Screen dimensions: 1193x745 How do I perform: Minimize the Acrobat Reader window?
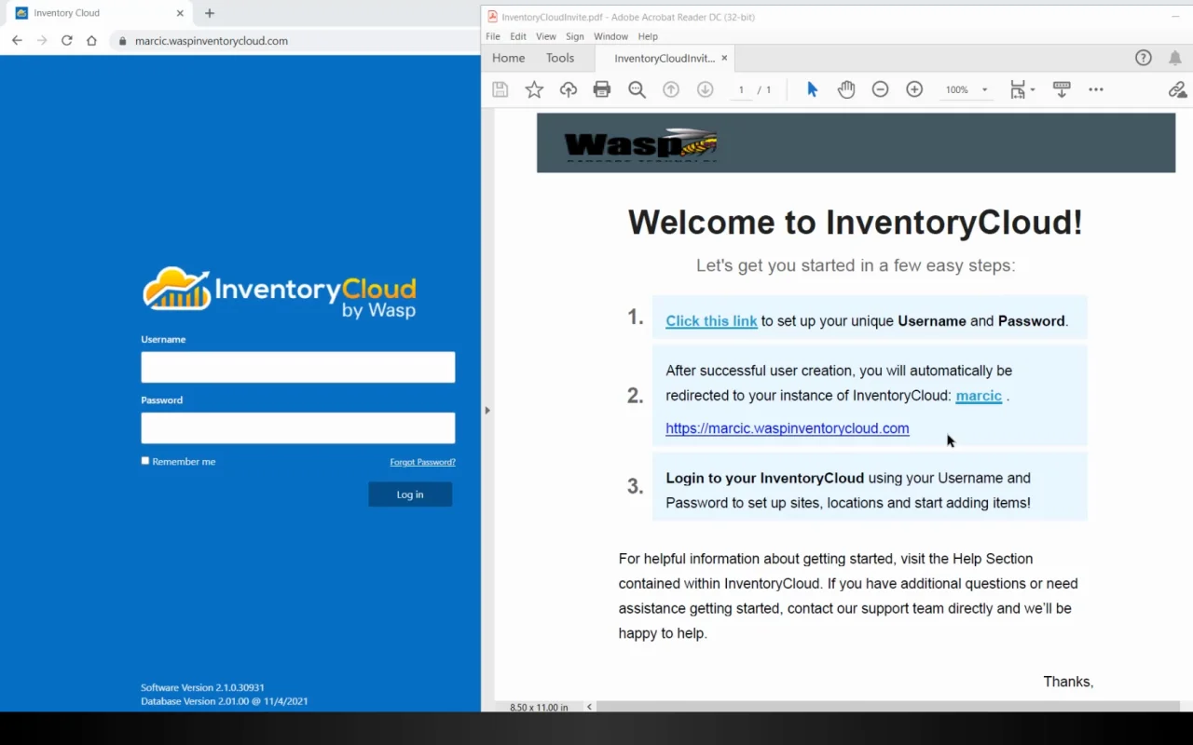tap(1175, 17)
